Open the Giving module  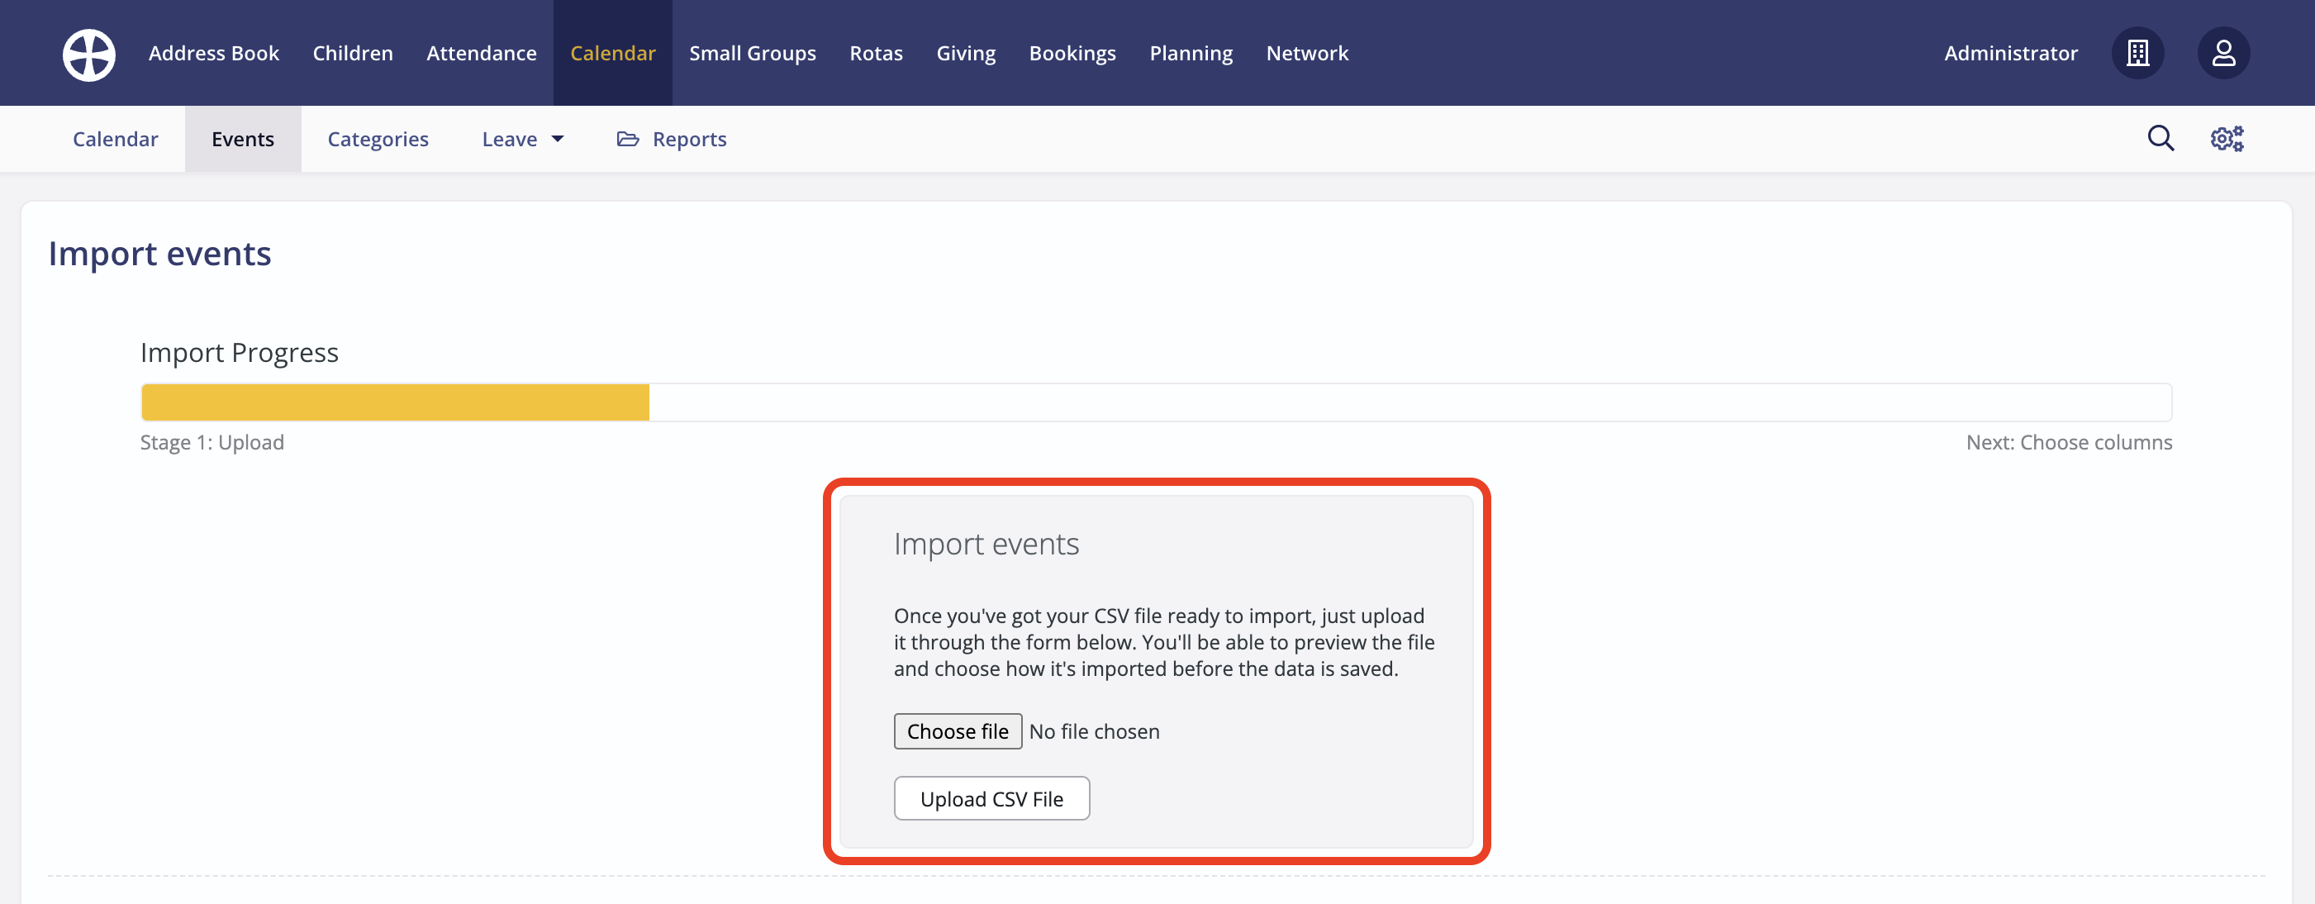click(965, 53)
